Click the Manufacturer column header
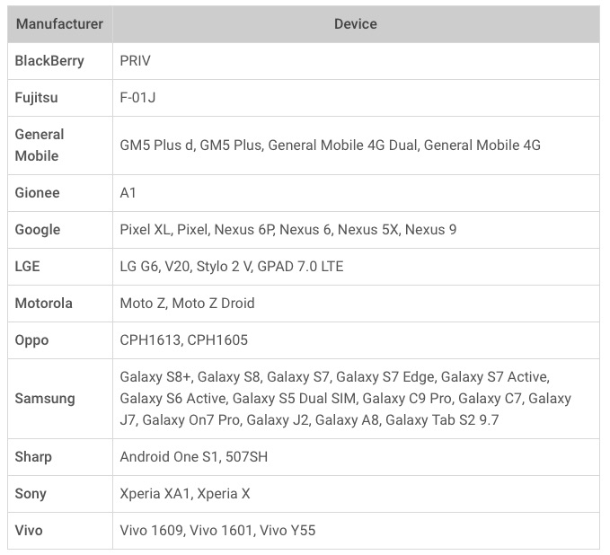The image size is (610, 555). [x=59, y=24]
